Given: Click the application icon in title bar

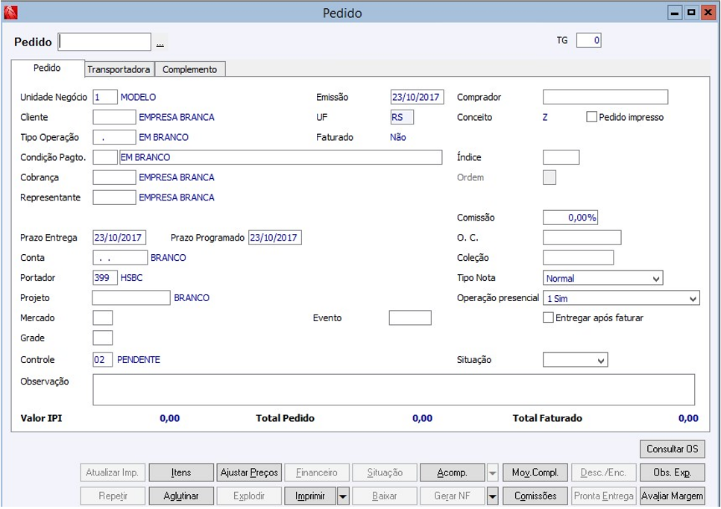Looking at the screenshot, I should pyautogui.click(x=10, y=13).
